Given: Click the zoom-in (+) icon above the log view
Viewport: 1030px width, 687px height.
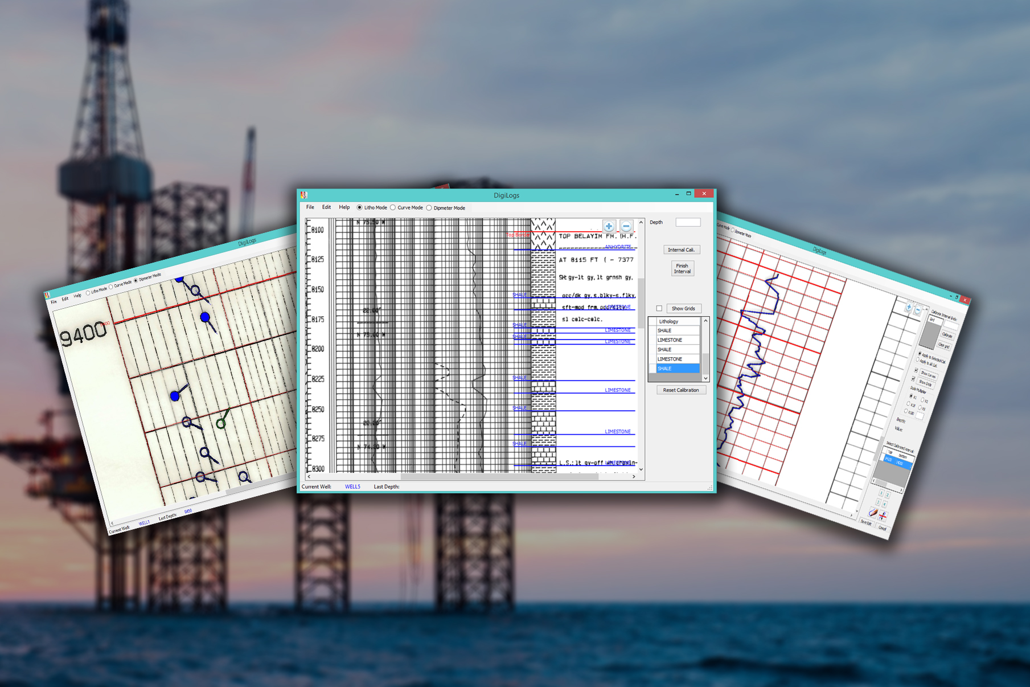Looking at the screenshot, I should pyautogui.click(x=608, y=226).
